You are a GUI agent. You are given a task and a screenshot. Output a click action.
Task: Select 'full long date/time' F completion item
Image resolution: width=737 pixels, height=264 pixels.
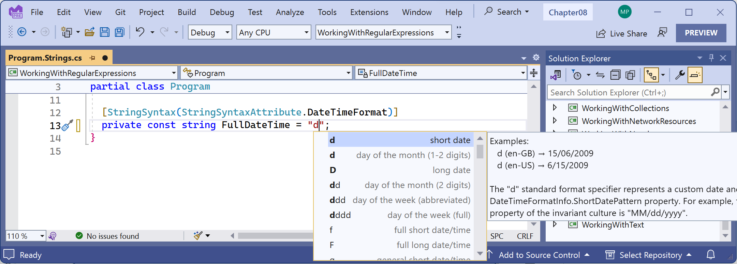(x=400, y=245)
